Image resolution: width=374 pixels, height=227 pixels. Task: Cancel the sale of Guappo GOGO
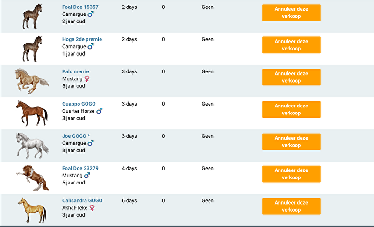tap(291, 109)
